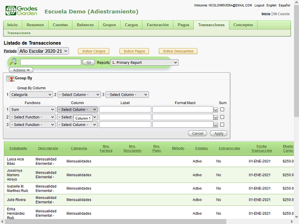
Task: Open Group By Column 2 dropdown
Action: (79, 95)
